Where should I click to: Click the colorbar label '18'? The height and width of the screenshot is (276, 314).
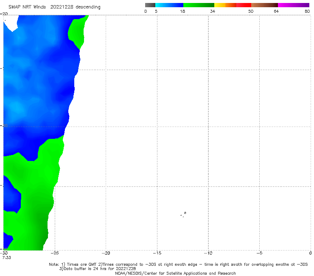pyautogui.click(x=182, y=11)
